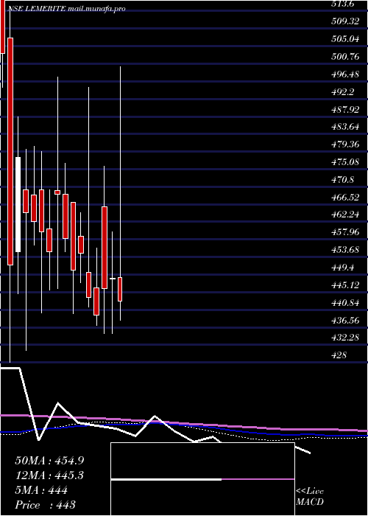The image size is (368, 516).
Task: Select the 500.76 price axis label
Action: pyautogui.click(x=345, y=57)
